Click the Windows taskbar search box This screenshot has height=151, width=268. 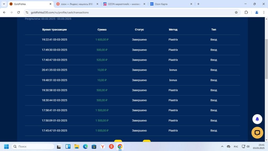point(33,146)
